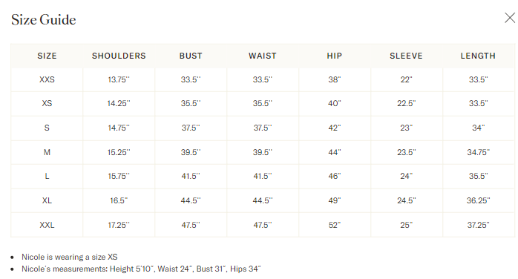Select the SIZE column header

[47, 56]
